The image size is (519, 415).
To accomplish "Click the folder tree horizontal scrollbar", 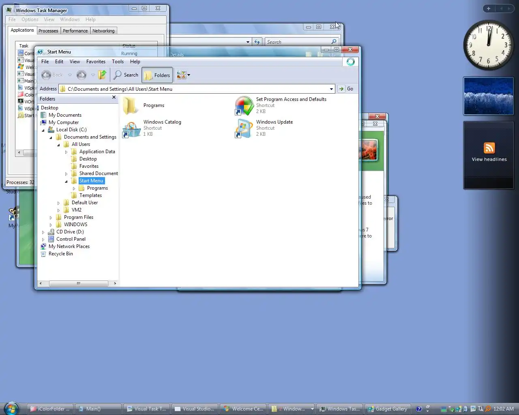I will [78, 283].
